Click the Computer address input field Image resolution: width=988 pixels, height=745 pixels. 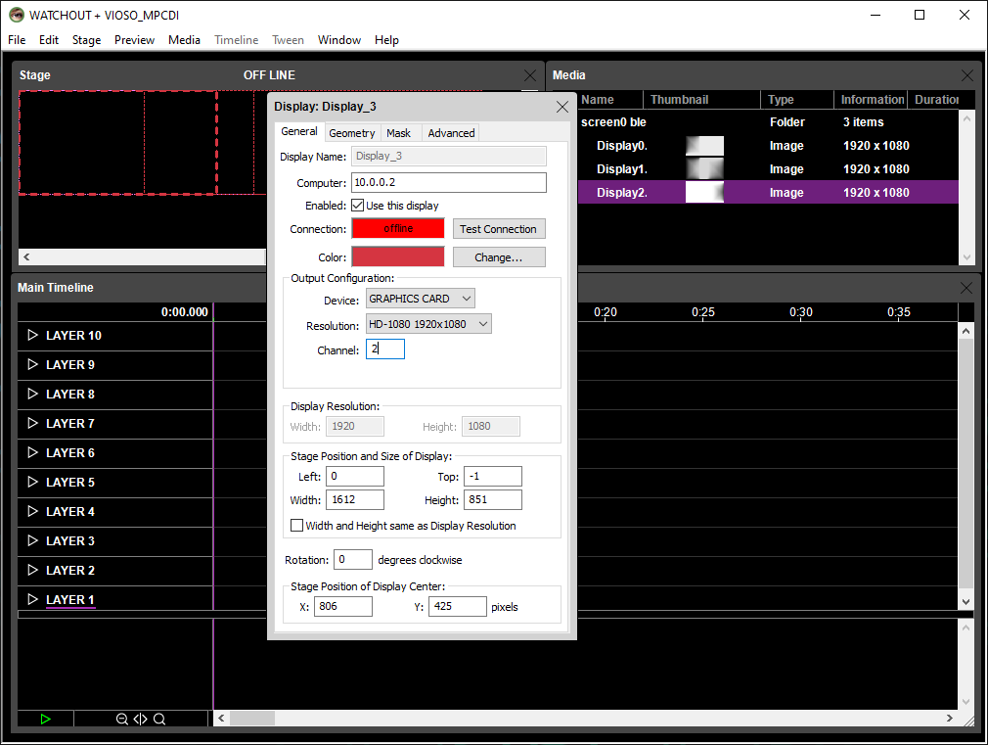pos(448,182)
